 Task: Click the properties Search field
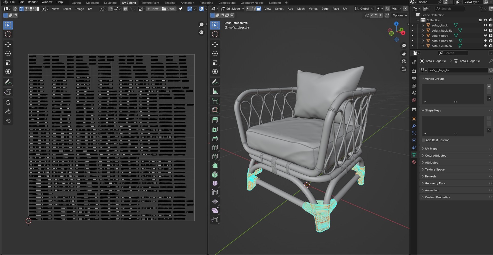coord(453,53)
